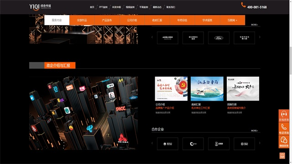The image size is (292, 164).
Task: Switch to the 年终总结 tab
Action: [182, 20]
